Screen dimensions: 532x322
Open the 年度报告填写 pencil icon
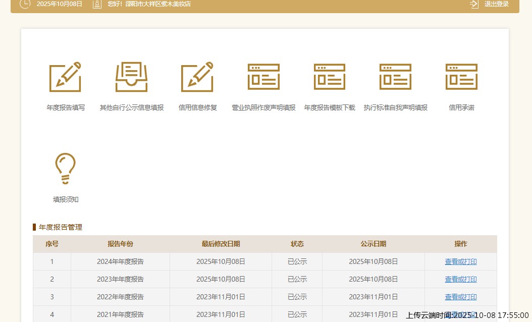click(65, 77)
